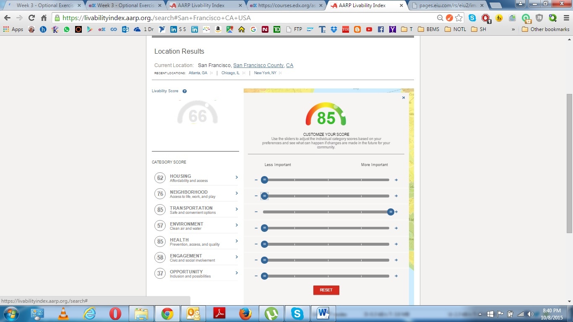
Task: Open the Outlook bookmark
Action: (125, 29)
